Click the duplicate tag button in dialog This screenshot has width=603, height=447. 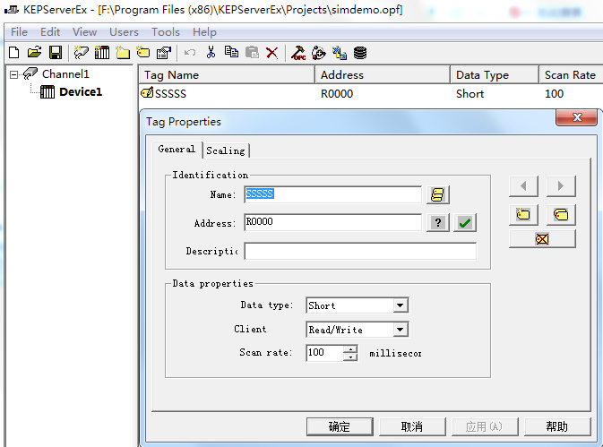click(561, 215)
